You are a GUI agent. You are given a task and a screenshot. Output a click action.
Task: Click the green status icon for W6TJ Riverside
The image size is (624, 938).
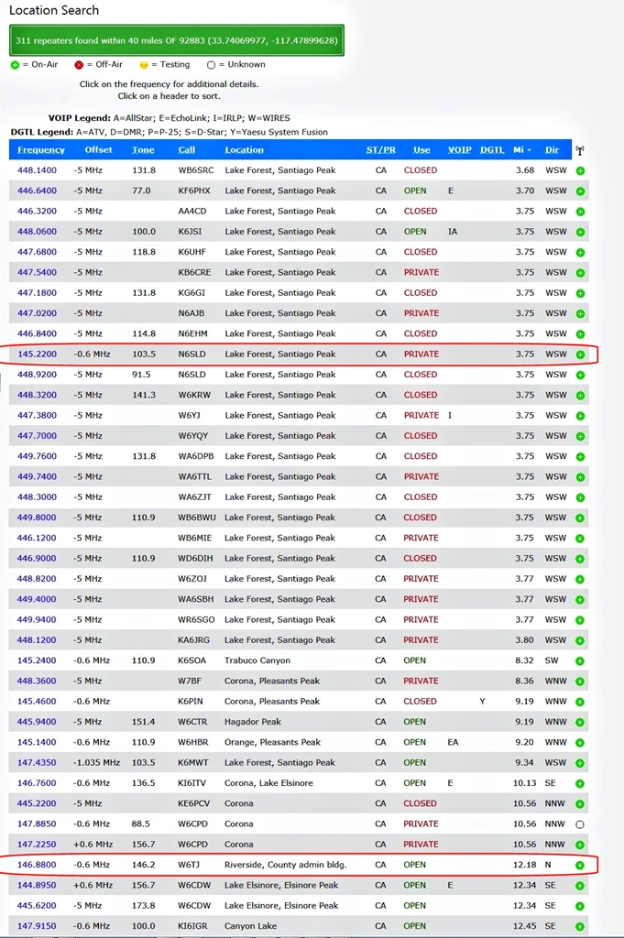(580, 866)
